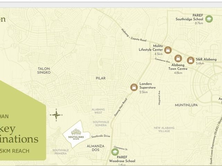Click the 'TALON SINGKO' district label
The width and height of the screenshot is (222, 166).
tap(44, 71)
